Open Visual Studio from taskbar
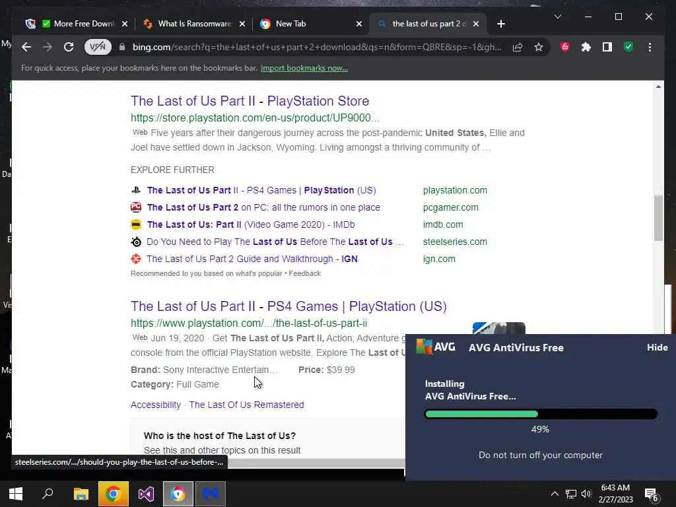Viewport: 676px width, 507px height. pyautogui.click(x=146, y=494)
